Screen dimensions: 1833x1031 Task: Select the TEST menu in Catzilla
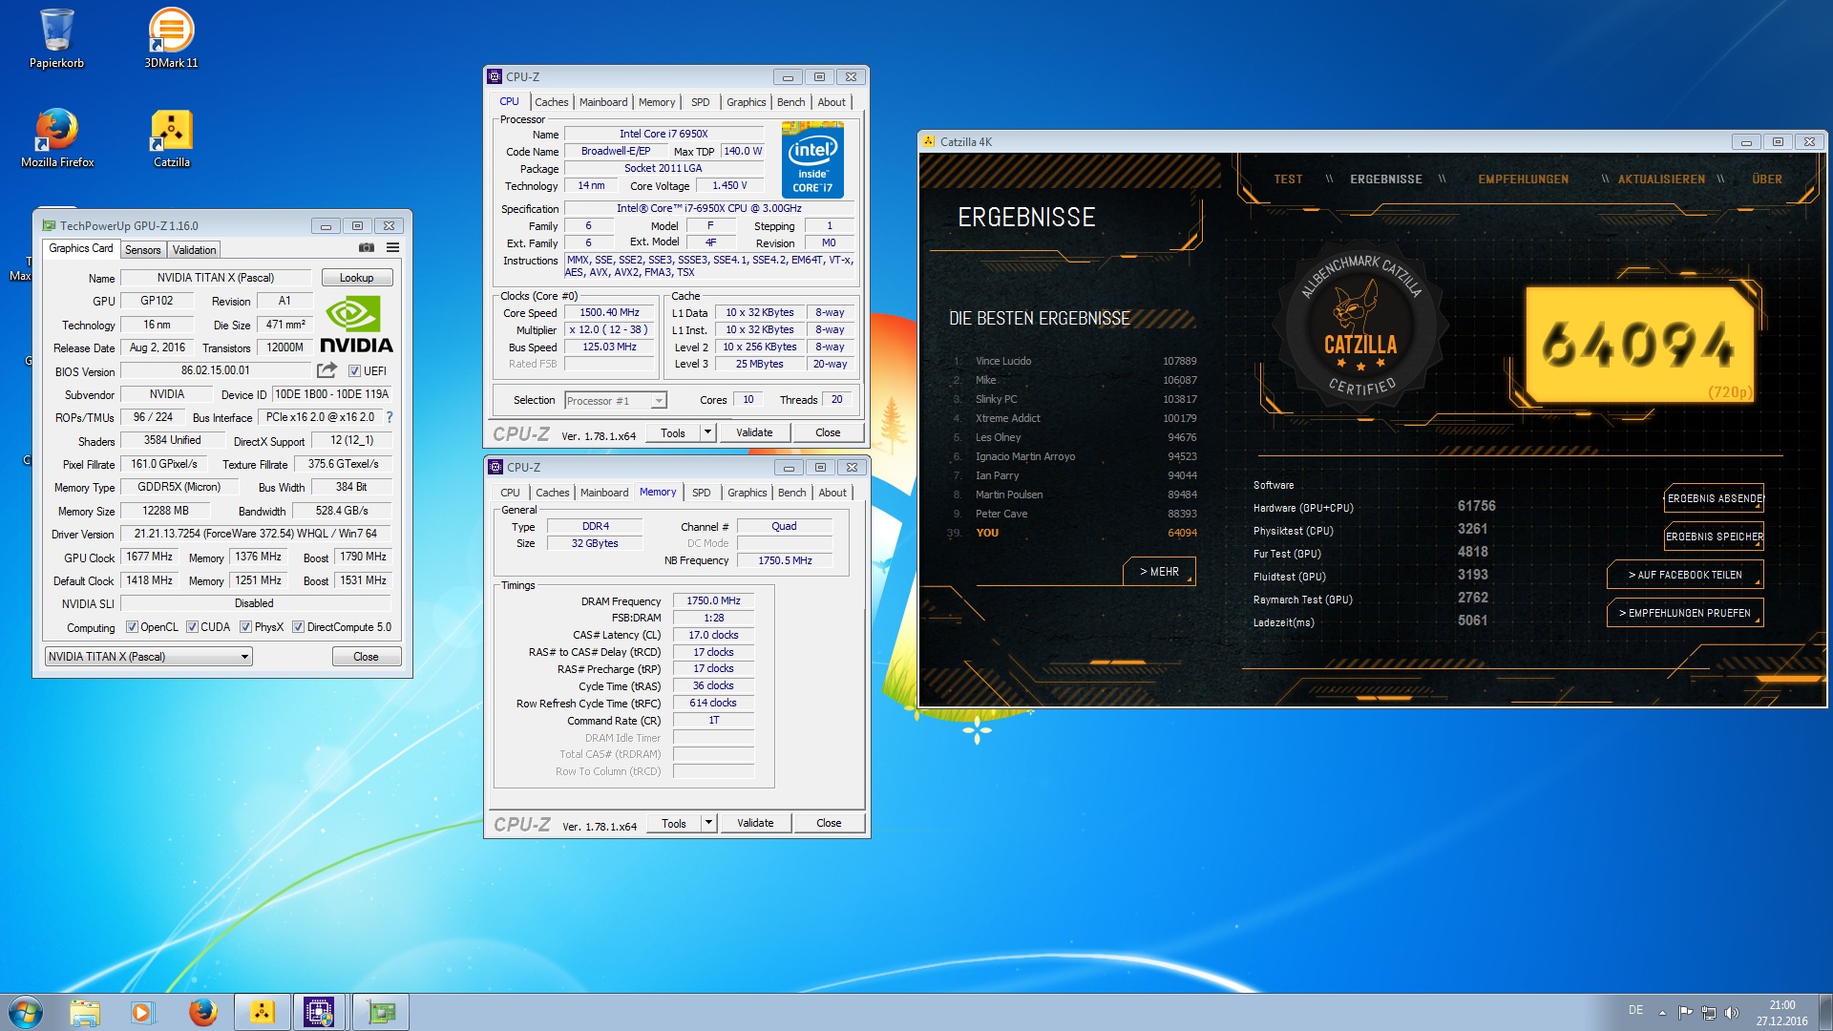[x=1288, y=179]
